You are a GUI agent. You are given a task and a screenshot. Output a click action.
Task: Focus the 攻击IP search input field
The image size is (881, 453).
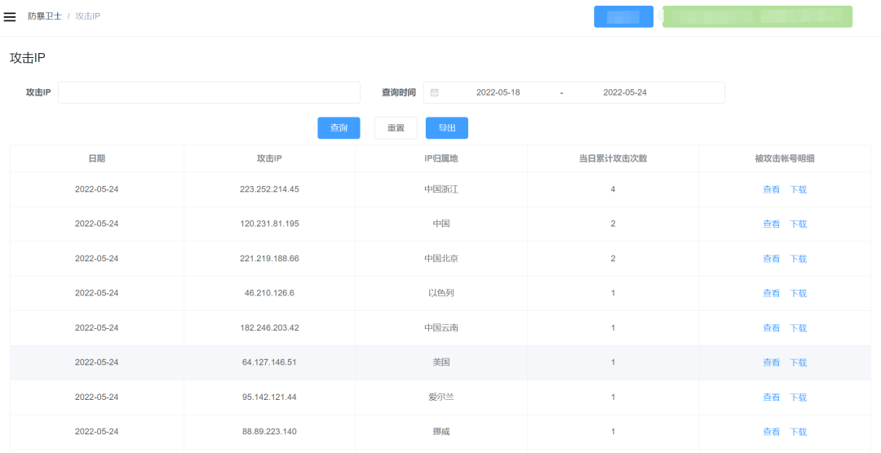(x=209, y=93)
